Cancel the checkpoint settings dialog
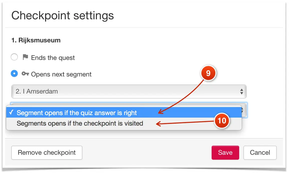289x174 pixels. coord(260,153)
